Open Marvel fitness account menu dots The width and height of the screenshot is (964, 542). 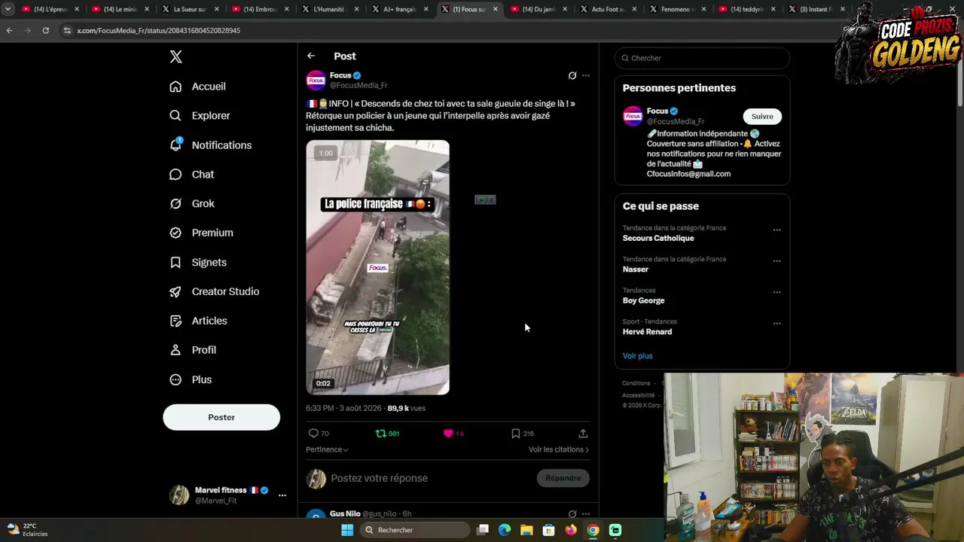[x=282, y=495]
